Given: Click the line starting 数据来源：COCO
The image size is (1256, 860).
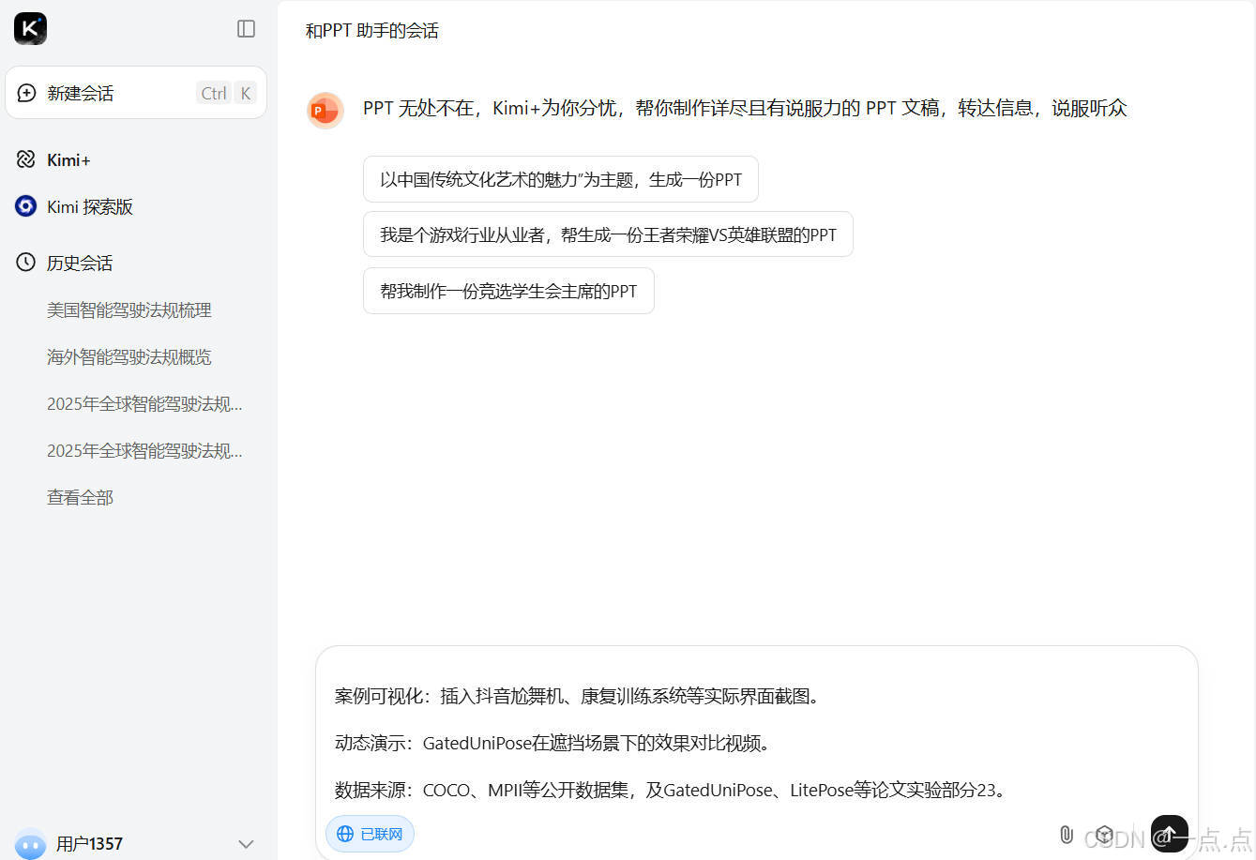Looking at the screenshot, I should pos(673,791).
